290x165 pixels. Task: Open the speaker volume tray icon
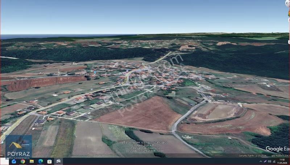(270, 161)
